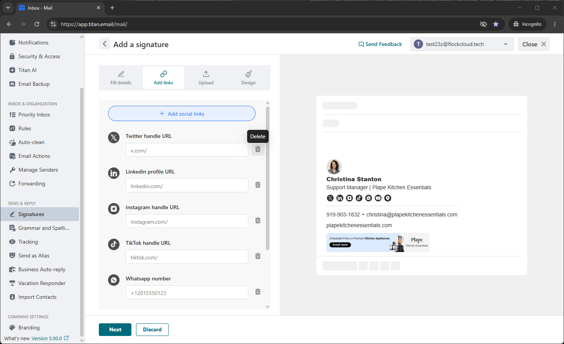Viewport: 564px width, 344px height.
Task: Open the site information icon in the address bar
Action: tap(53, 24)
